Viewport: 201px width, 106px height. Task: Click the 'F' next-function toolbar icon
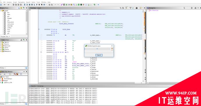tap(37, 5)
